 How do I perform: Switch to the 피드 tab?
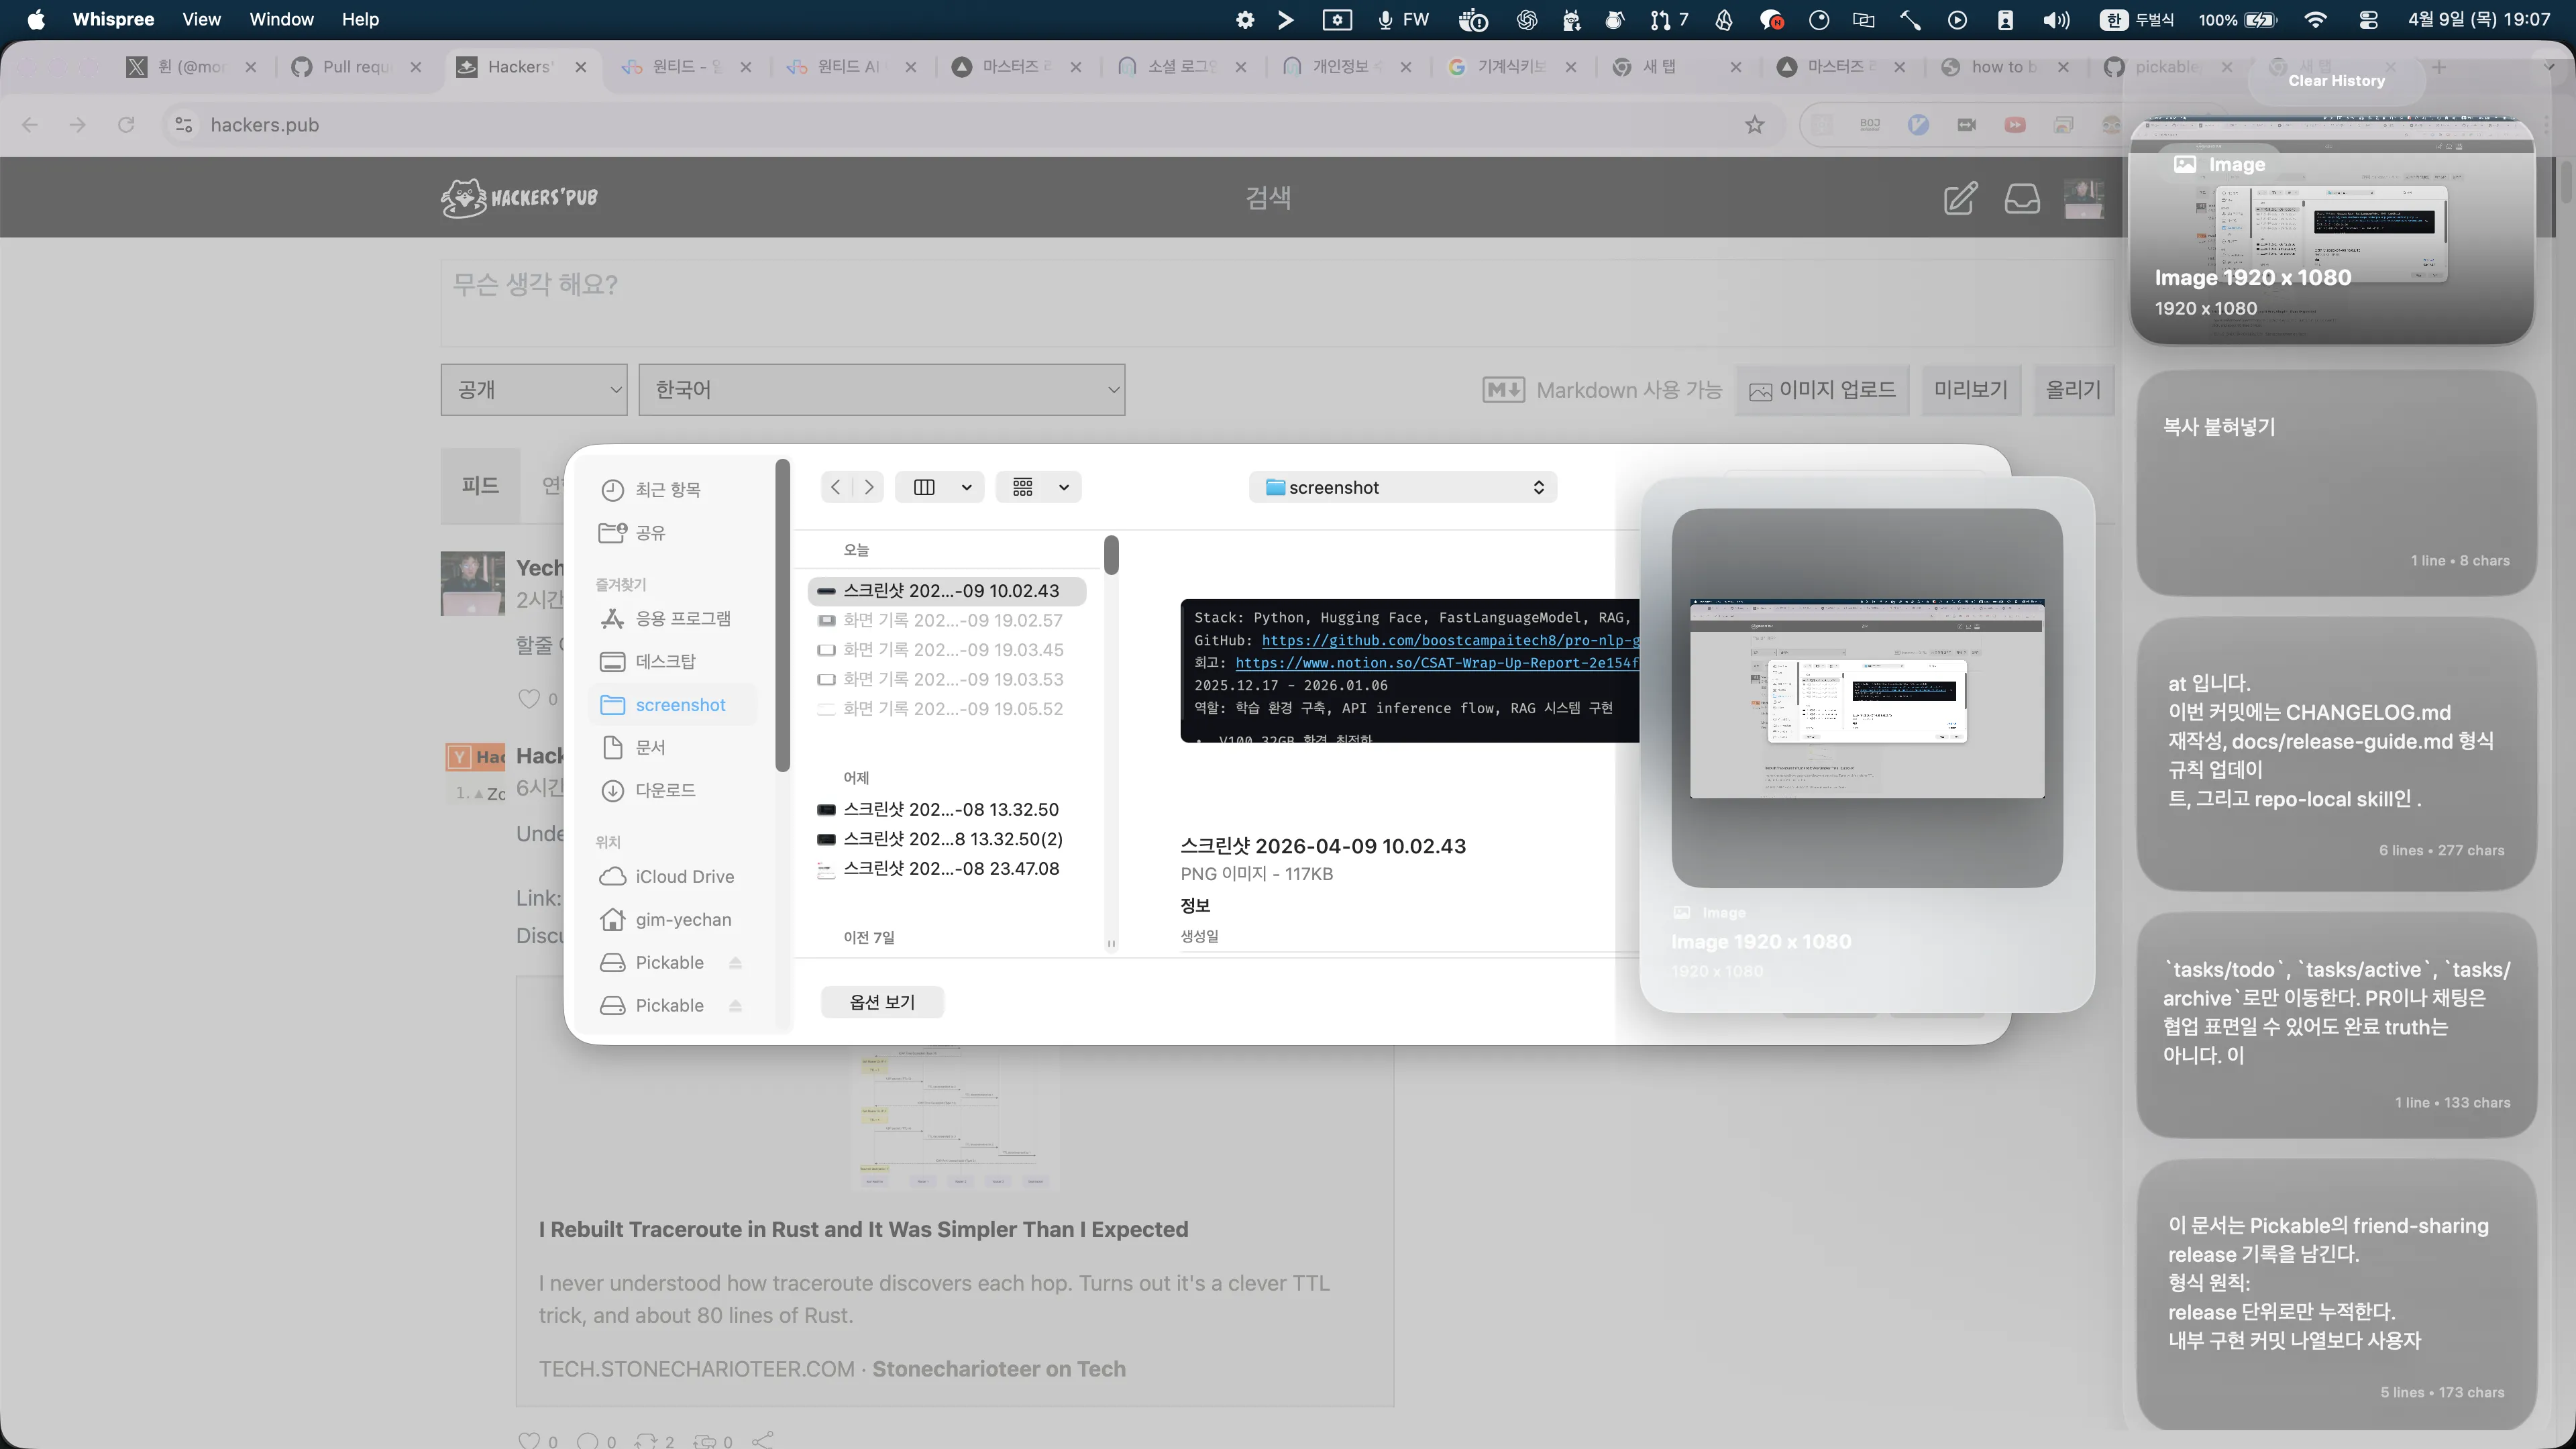(480, 485)
